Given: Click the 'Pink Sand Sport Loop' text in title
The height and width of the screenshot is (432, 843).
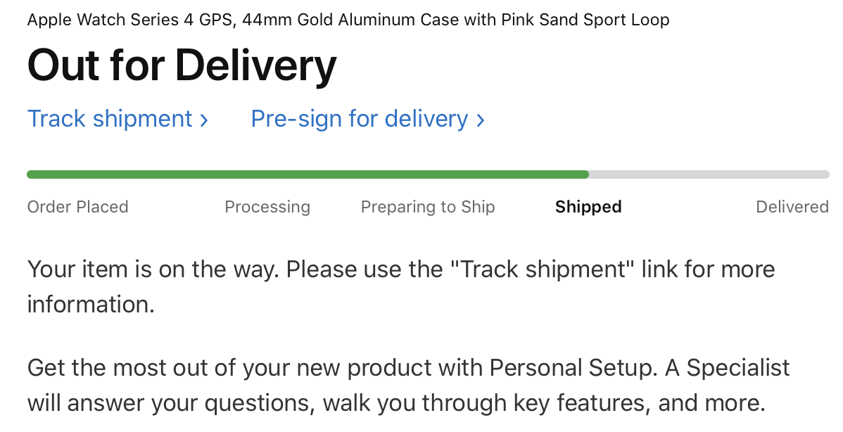Looking at the screenshot, I should [x=585, y=20].
